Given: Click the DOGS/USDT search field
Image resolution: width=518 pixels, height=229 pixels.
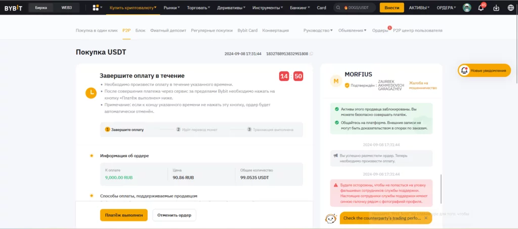Looking at the screenshot, I should [355, 8].
